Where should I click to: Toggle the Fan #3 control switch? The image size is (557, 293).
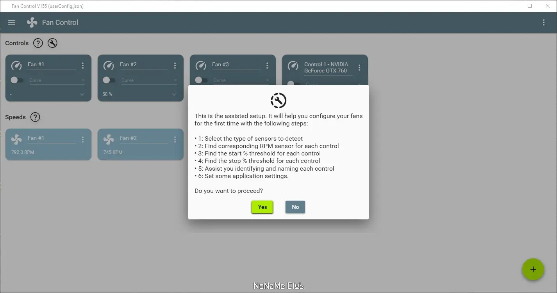[x=201, y=80]
